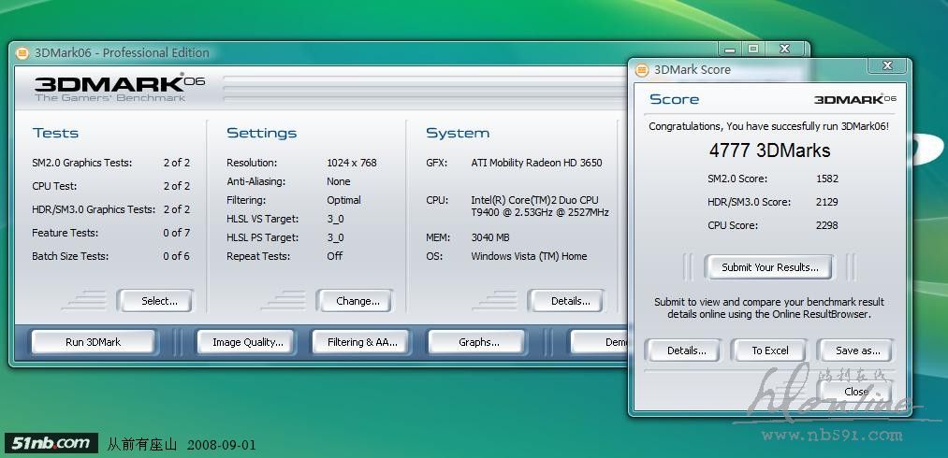The width and height of the screenshot is (948, 458).
Task: Open Select... to choose tests
Action: tap(159, 301)
